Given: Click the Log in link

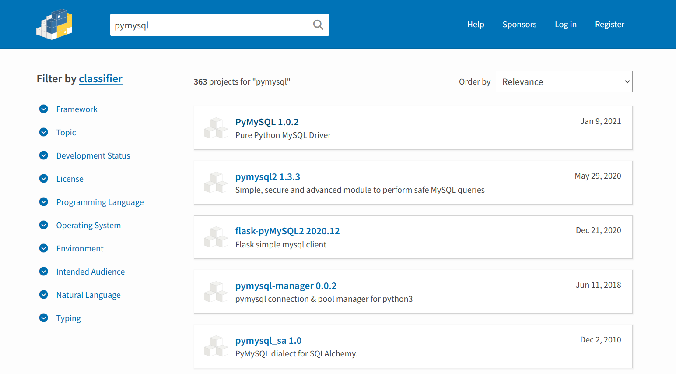Looking at the screenshot, I should click(x=565, y=25).
